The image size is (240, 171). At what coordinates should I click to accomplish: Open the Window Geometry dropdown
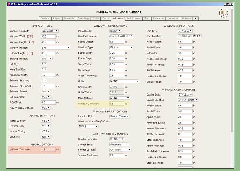(50, 31)
